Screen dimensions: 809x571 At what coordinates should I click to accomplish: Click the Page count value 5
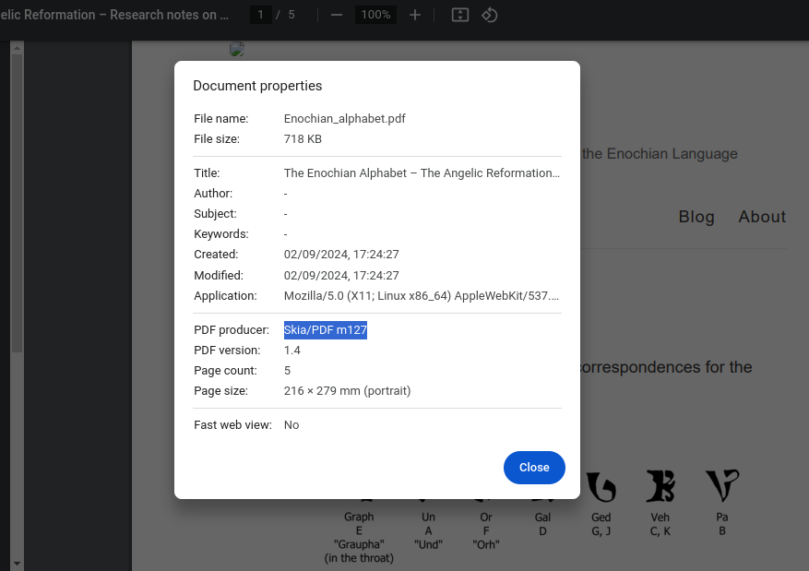(287, 371)
